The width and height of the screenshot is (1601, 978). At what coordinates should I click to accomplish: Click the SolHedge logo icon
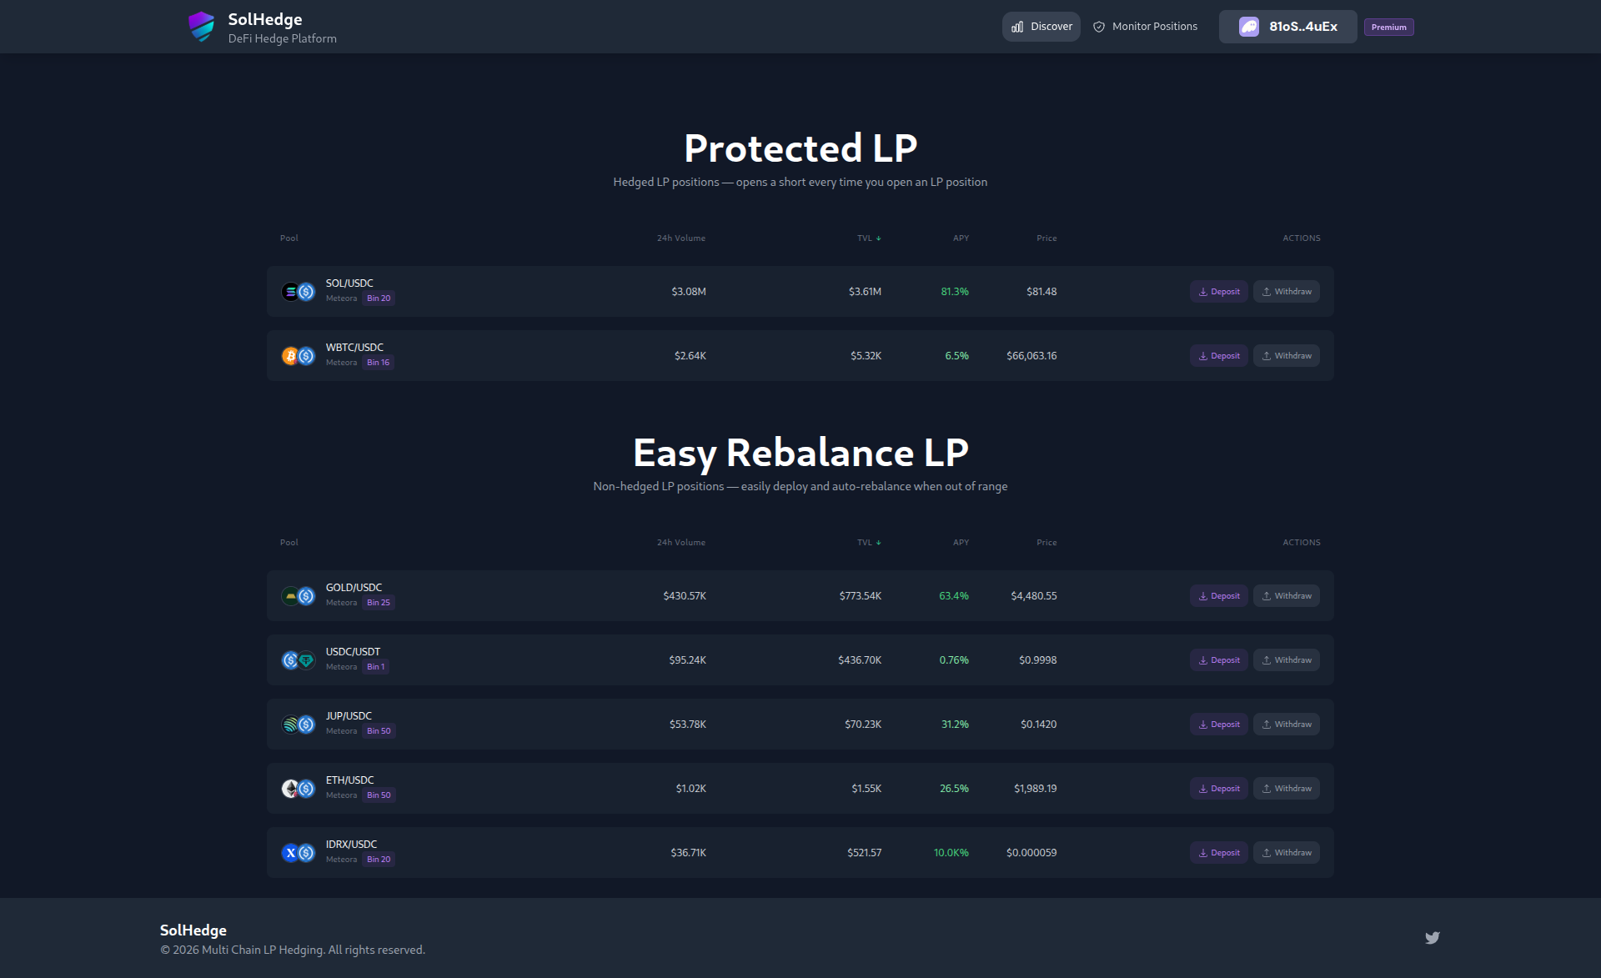click(202, 26)
